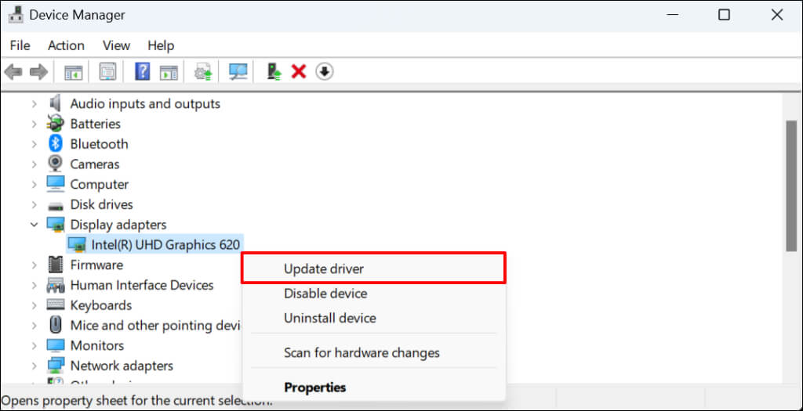Click the Firmware chip icon

click(x=56, y=265)
